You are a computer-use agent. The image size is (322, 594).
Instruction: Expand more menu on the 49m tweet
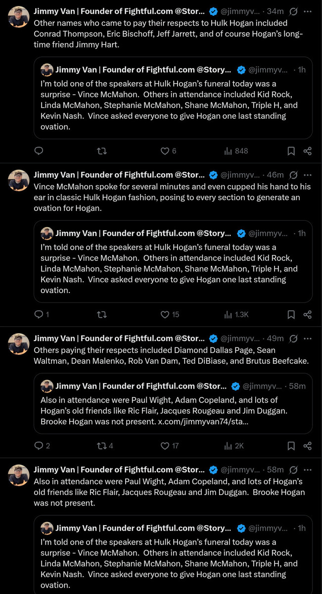click(x=308, y=339)
